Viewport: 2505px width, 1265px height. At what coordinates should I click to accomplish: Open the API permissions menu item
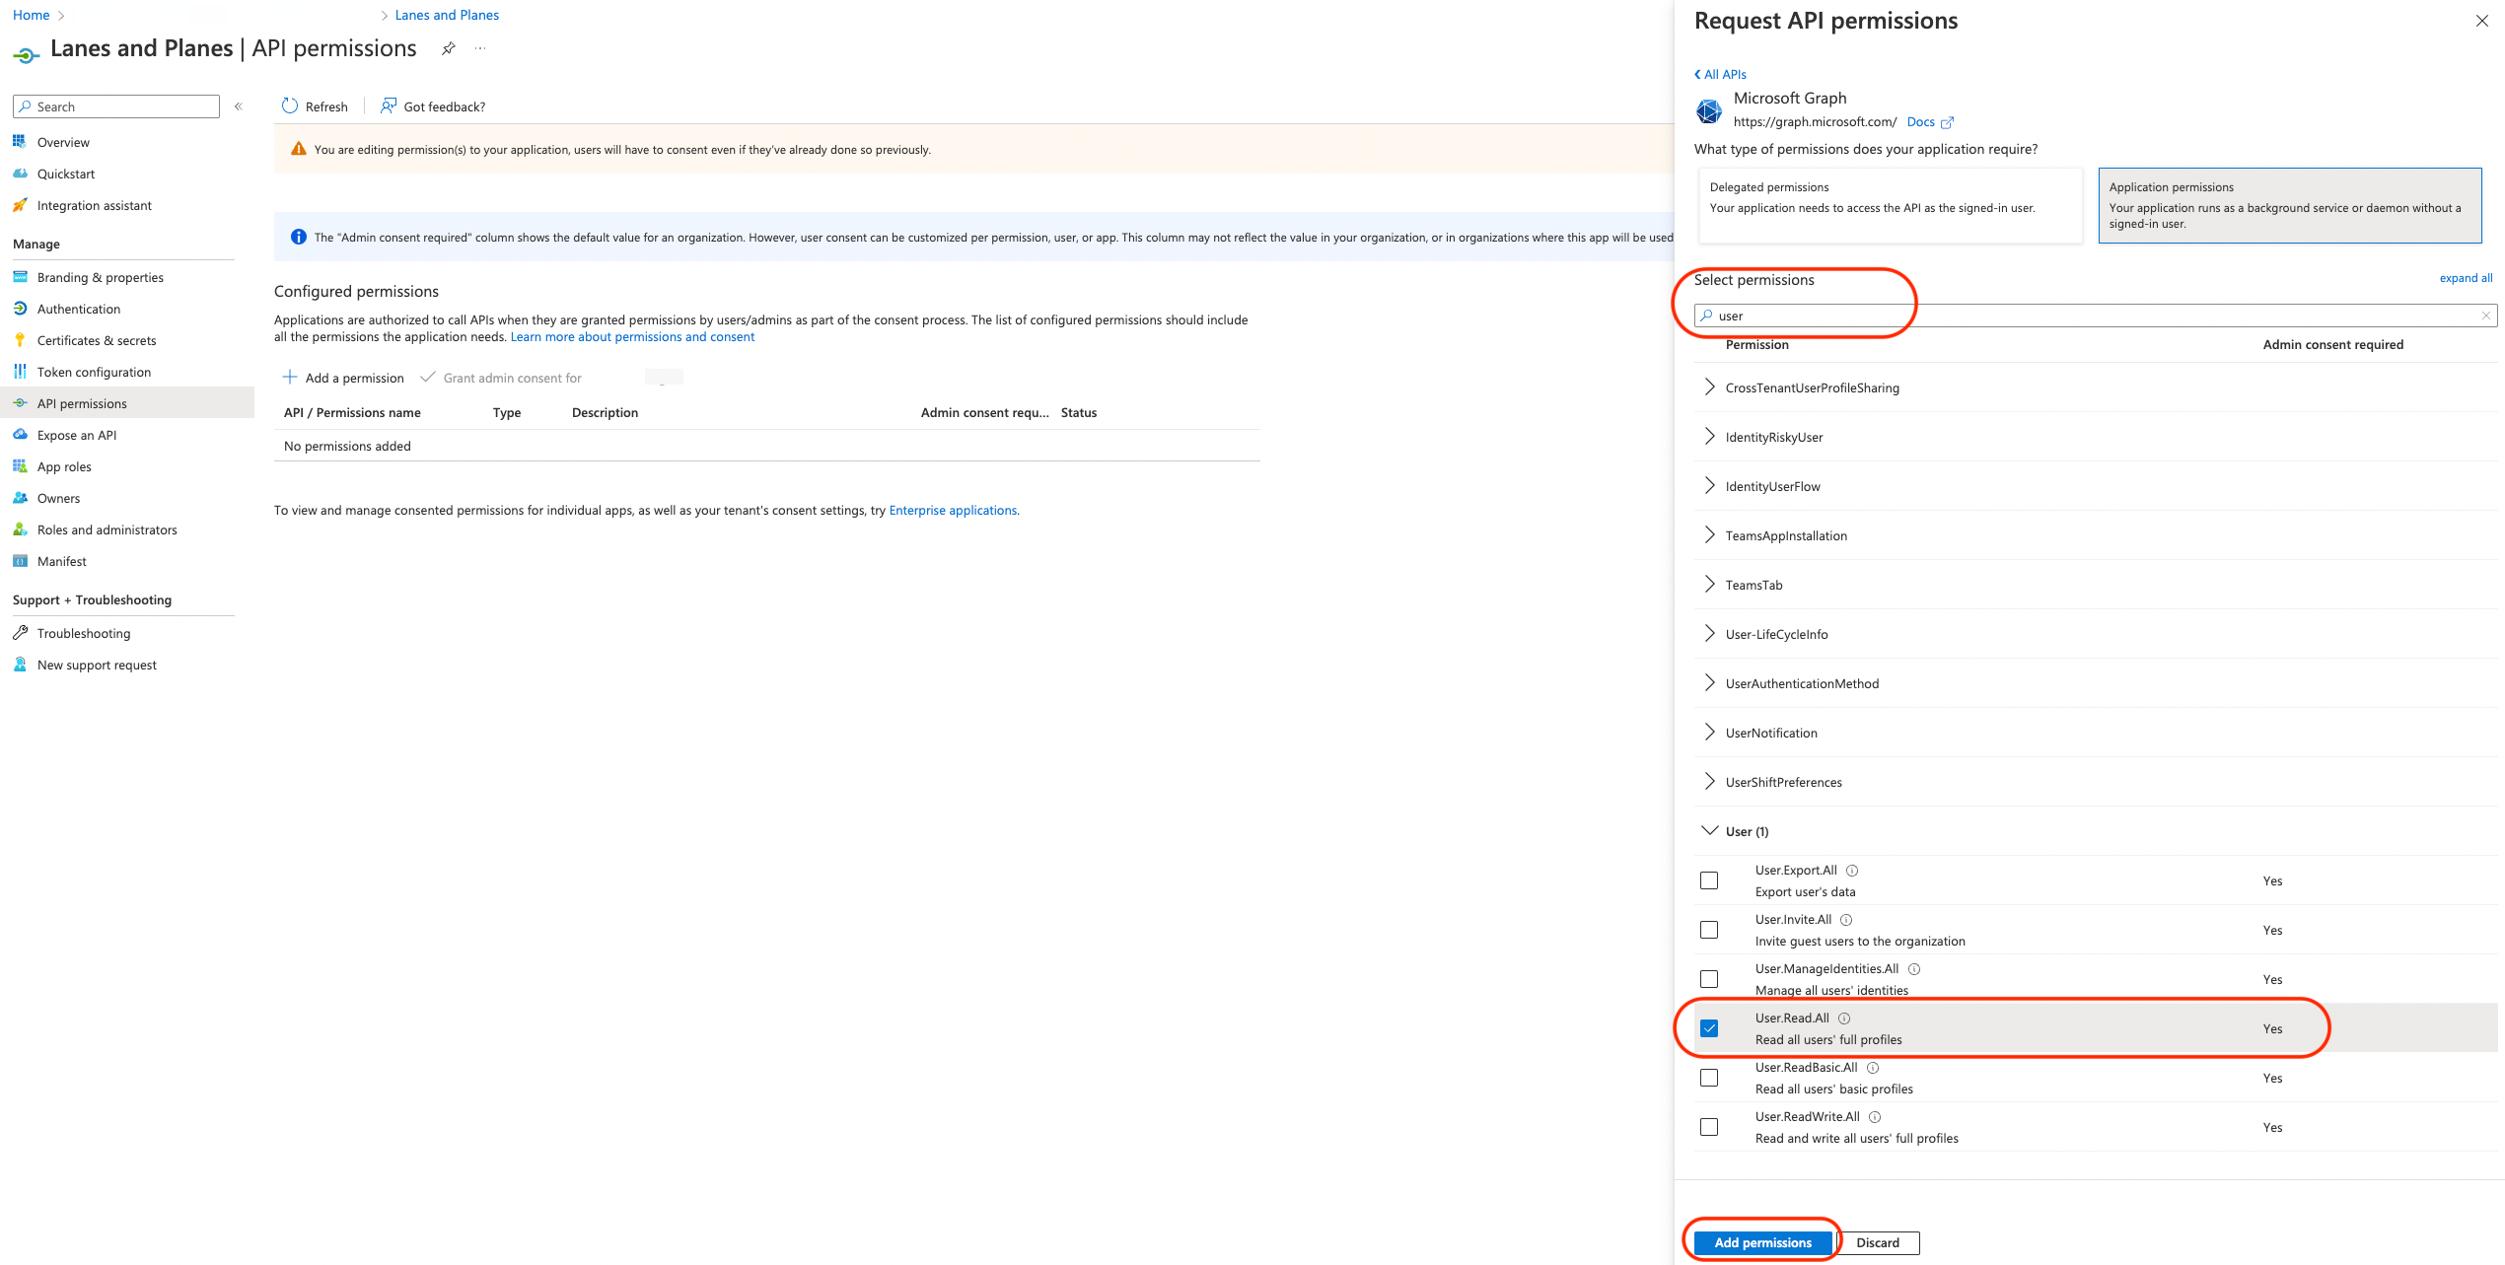(x=127, y=403)
